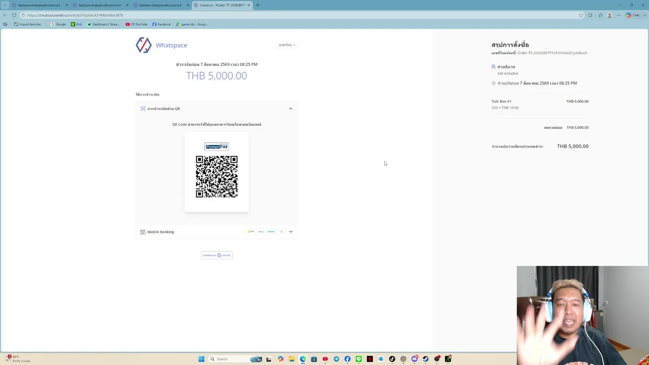Close the Checkout order tab

(x=248, y=5)
